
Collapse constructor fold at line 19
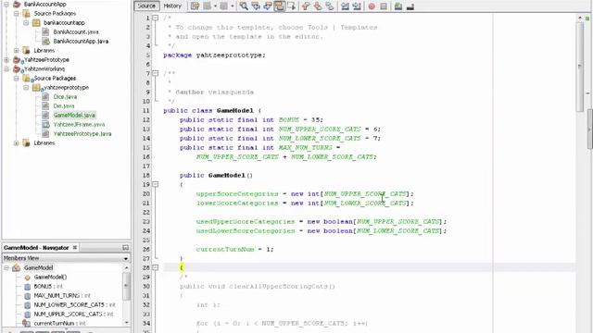pyautogui.click(x=155, y=184)
